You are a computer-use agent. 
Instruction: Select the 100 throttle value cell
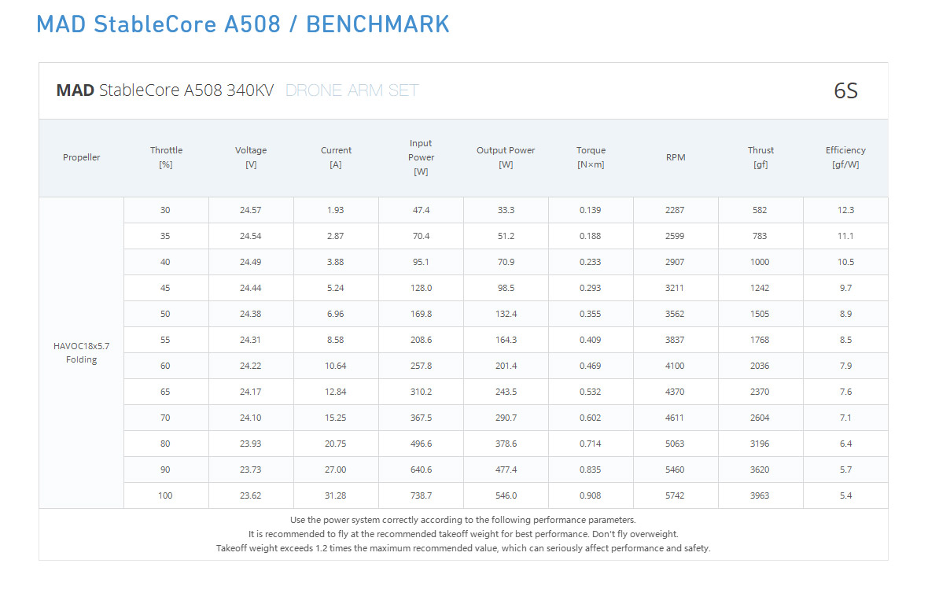[166, 495]
